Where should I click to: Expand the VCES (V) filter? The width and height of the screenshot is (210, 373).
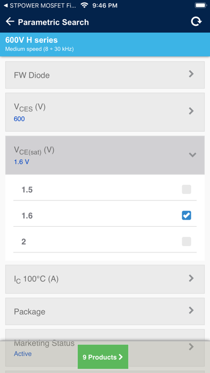[x=105, y=112]
